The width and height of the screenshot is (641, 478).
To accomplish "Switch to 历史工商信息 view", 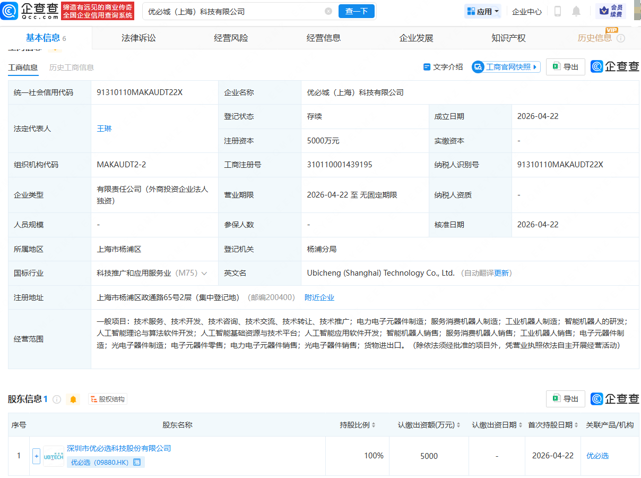I will (x=72, y=67).
